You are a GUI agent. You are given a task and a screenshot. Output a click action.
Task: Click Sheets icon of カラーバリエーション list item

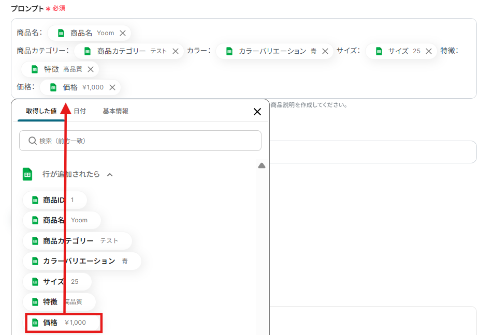pyautogui.click(x=35, y=261)
